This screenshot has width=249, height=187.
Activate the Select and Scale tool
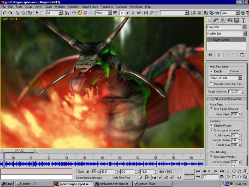click(85, 13)
